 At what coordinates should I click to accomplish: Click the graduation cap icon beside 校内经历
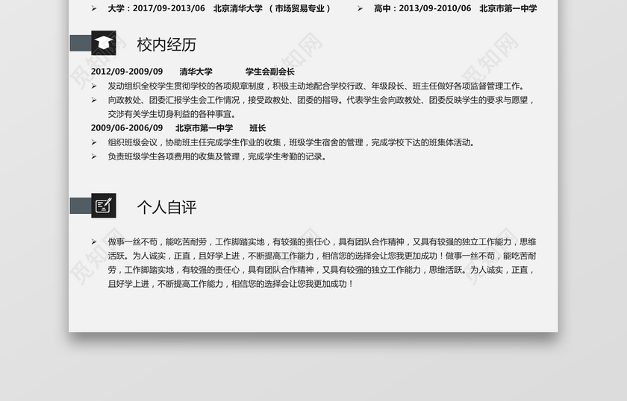pos(104,42)
